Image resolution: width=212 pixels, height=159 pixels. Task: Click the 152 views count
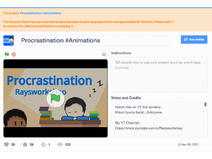[68, 144]
